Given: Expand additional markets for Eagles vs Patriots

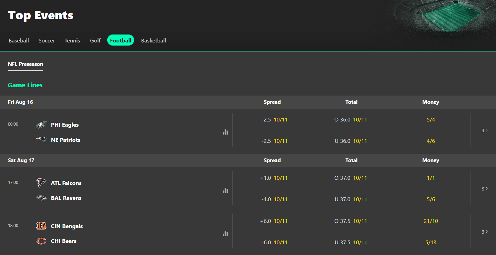Looking at the screenshot, I should [x=485, y=130].
